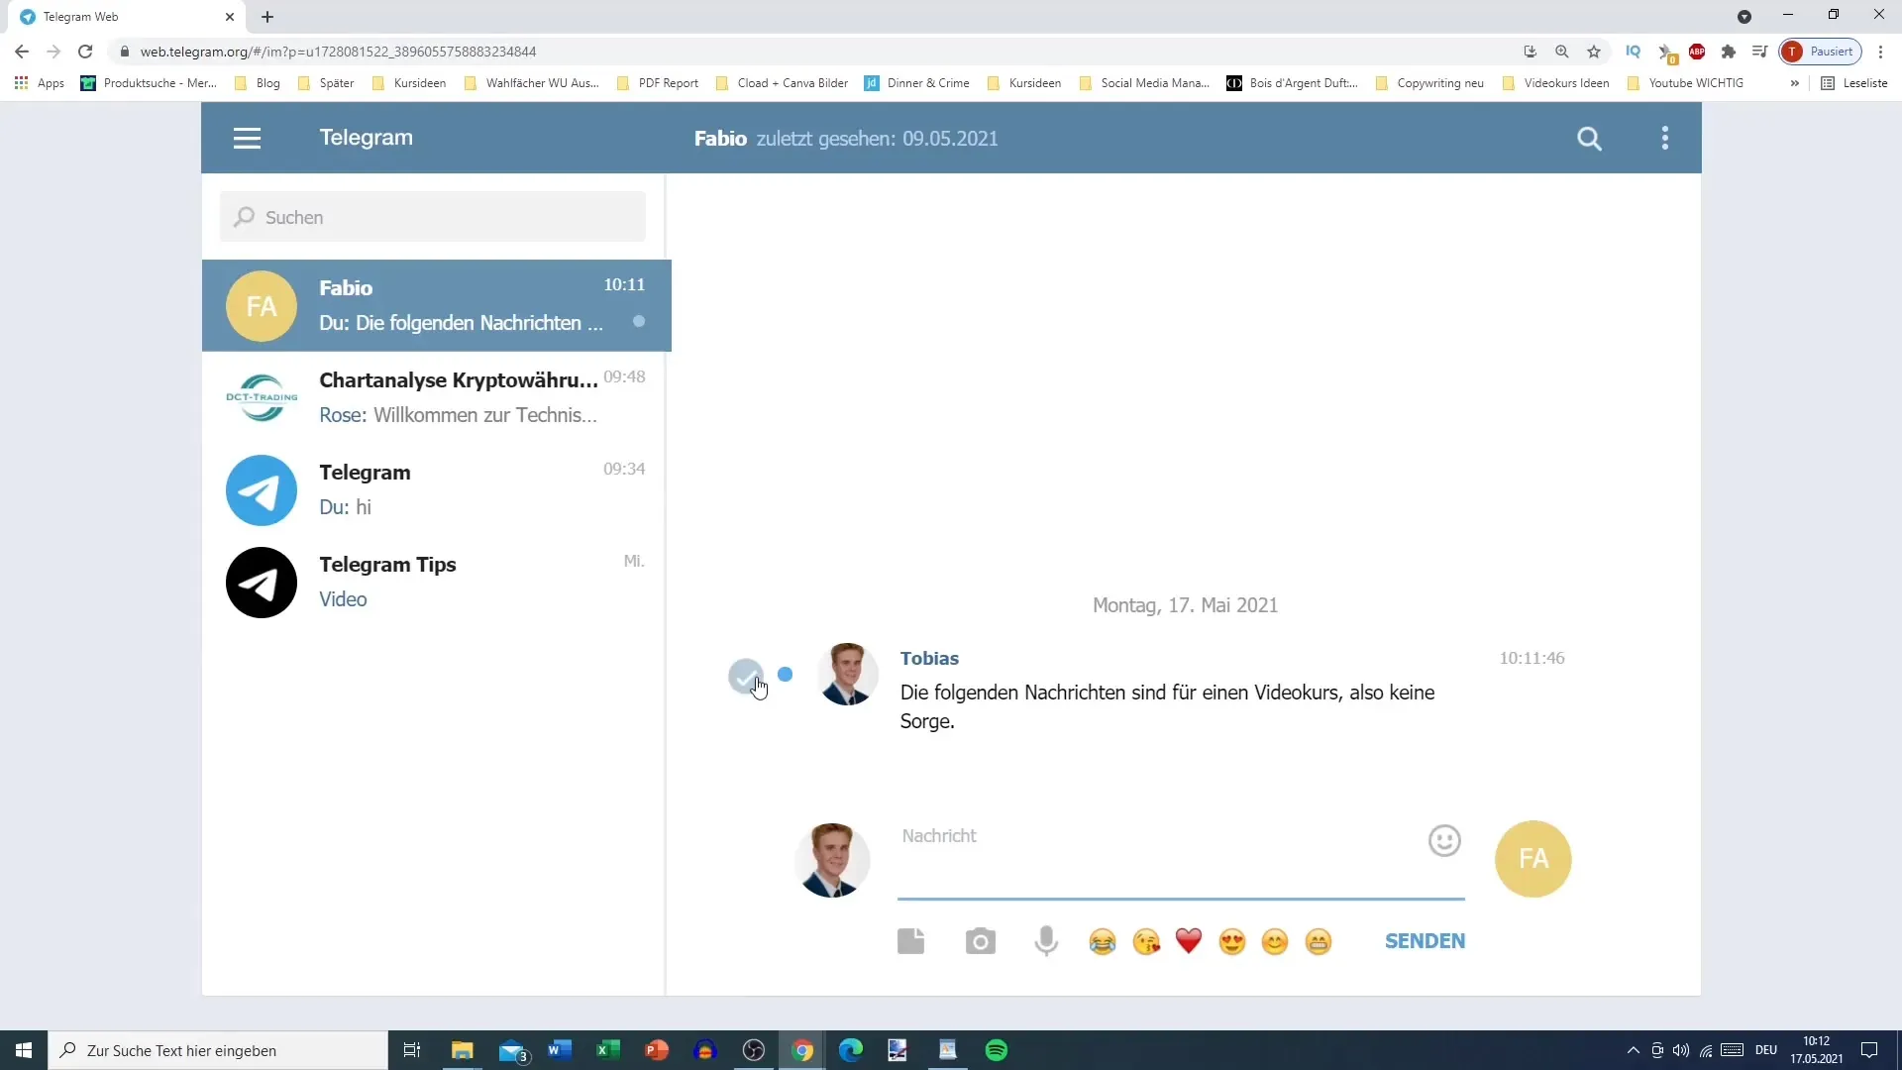Open the Apps bookmark shortcut
This screenshot has height=1070, width=1902.
(x=40, y=83)
